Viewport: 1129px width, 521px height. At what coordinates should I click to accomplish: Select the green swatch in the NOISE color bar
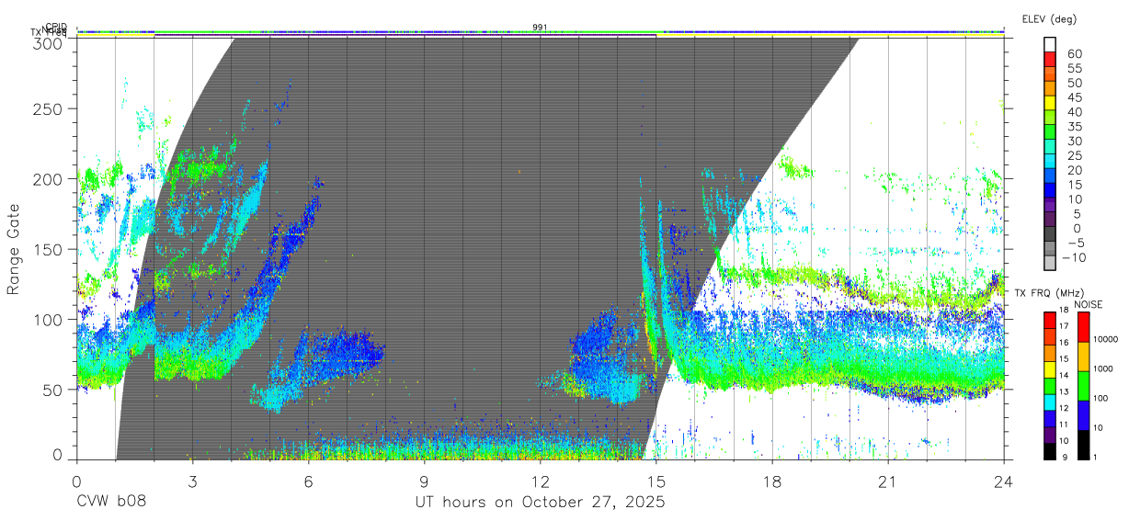click(x=1083, y=386)
